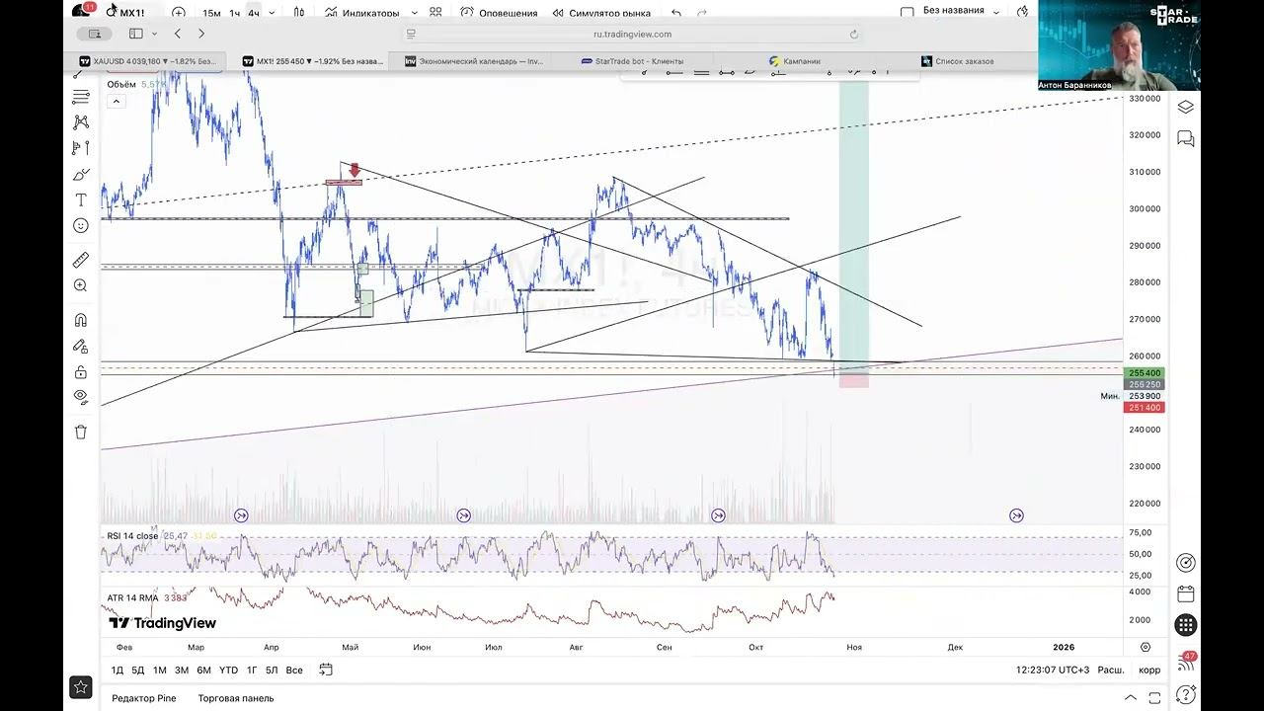
Task: Open the chats panel
Action: pos(1186,139)
